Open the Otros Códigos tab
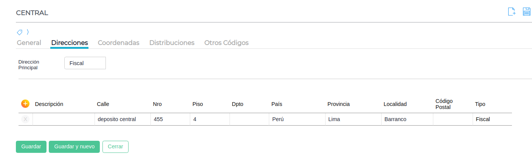 coord(226,43)
